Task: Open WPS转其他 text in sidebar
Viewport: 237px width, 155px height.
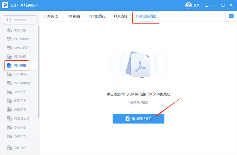Action: tap(22, 83)
